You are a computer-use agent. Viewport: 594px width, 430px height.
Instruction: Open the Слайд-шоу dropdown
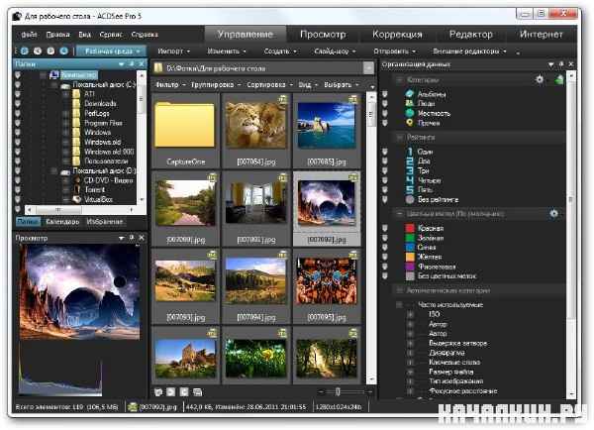point(335,51)
